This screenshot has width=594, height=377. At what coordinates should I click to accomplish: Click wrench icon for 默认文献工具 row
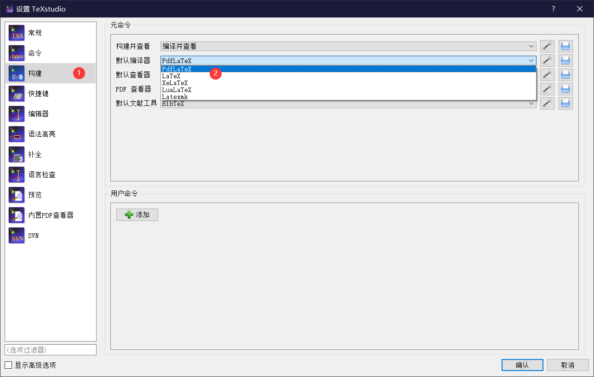pos(547,103)
